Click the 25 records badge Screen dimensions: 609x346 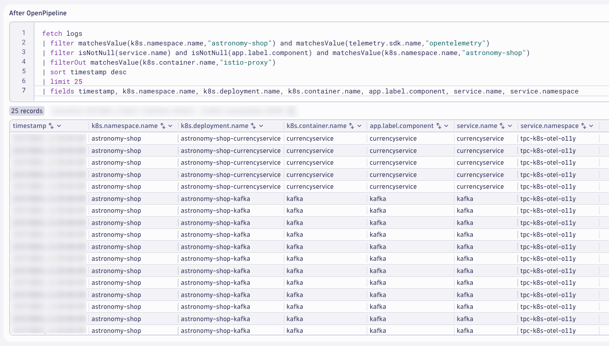pos(27,111)
